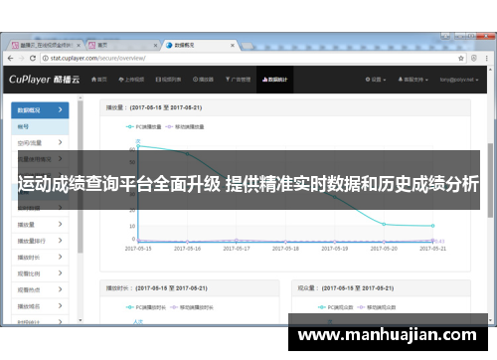Close the 数据概况 browser tab
The width and height of the screenshot is (497, 360).
point(233,45)
